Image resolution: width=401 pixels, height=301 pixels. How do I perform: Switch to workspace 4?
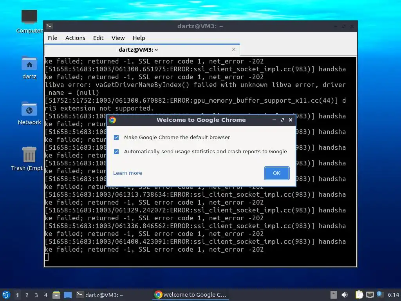46,295
